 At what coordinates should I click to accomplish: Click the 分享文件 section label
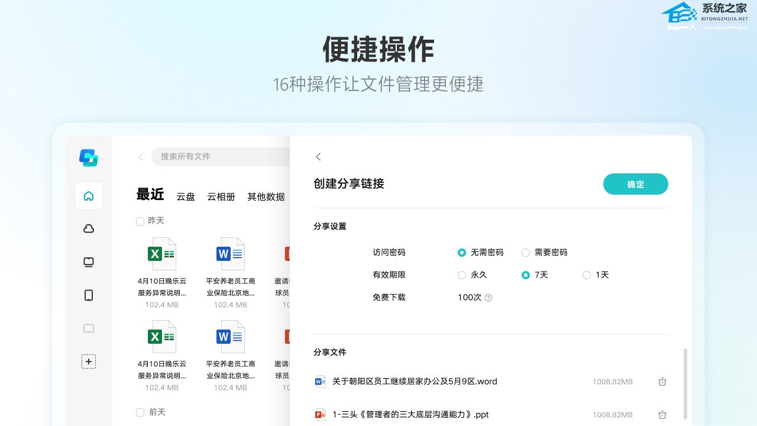[330, 352]
